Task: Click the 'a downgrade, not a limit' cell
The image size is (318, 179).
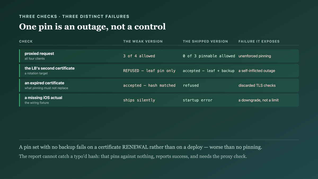Action: pos(259,100)
